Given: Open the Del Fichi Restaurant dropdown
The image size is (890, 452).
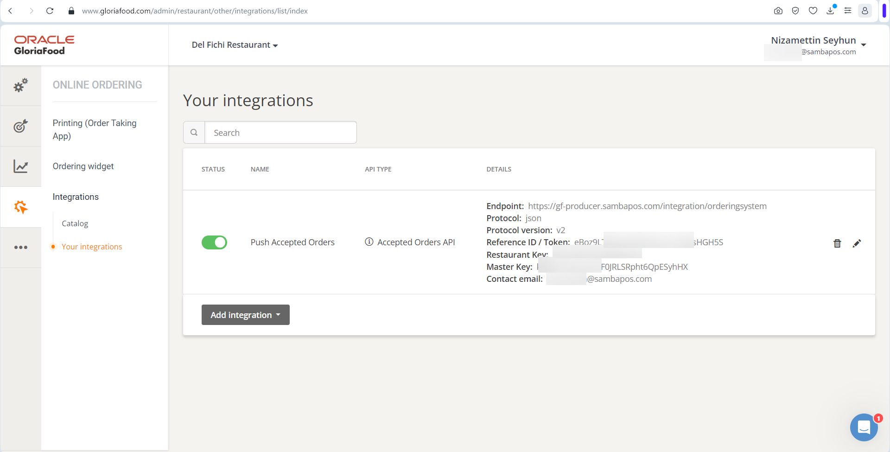Looking at the screenshot, I should [x=235, y=45].
